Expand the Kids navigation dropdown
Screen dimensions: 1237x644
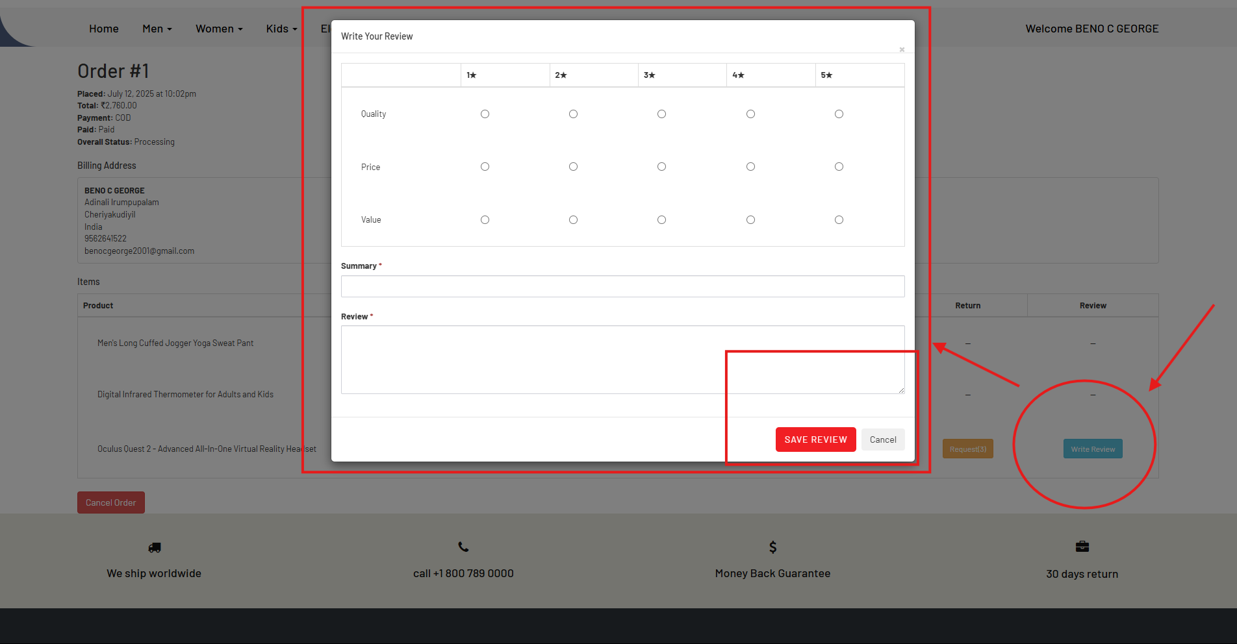point(281,29)
